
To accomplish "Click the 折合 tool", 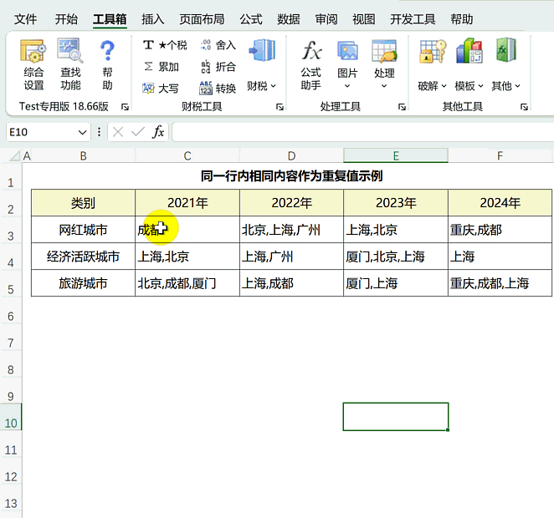I will 218,67.
